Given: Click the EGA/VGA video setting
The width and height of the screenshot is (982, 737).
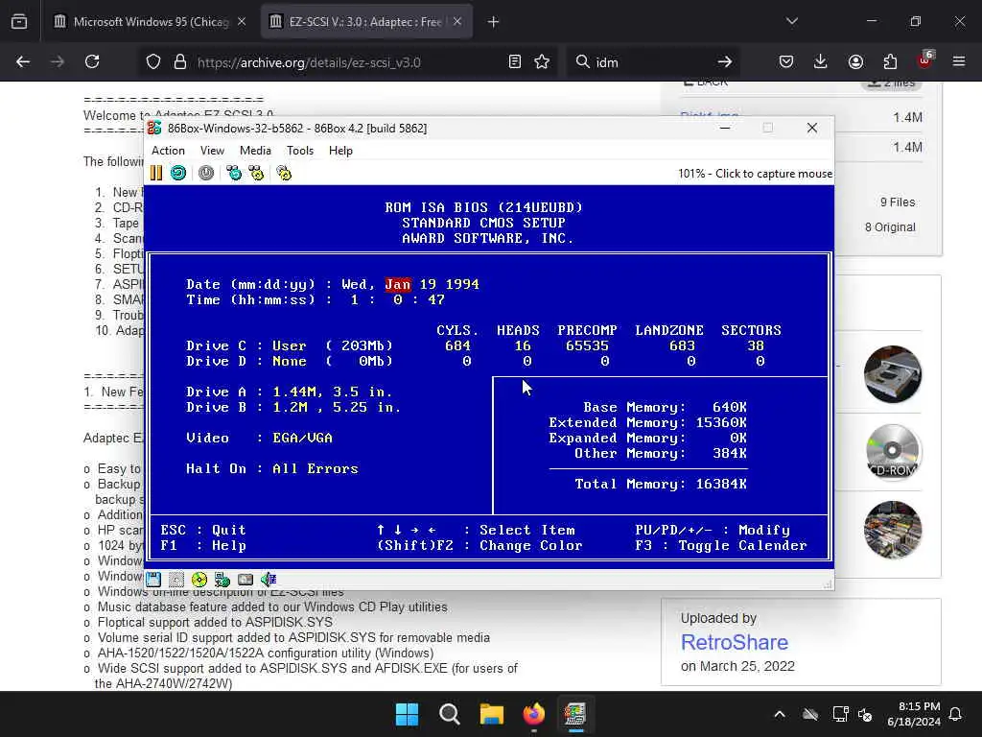Looking at the screenshot, I should [x=302, y=438].
